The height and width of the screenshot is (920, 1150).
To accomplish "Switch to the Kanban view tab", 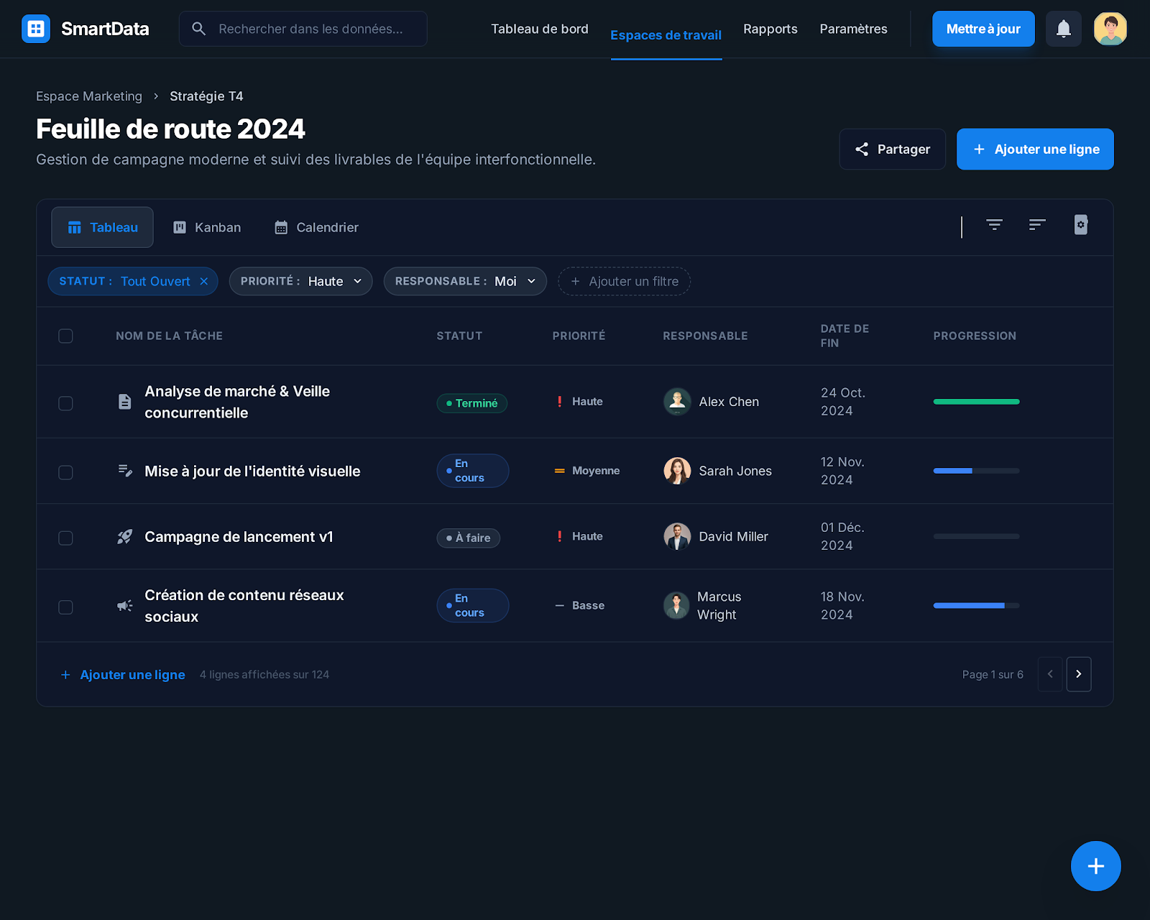I will click(207, 227).
